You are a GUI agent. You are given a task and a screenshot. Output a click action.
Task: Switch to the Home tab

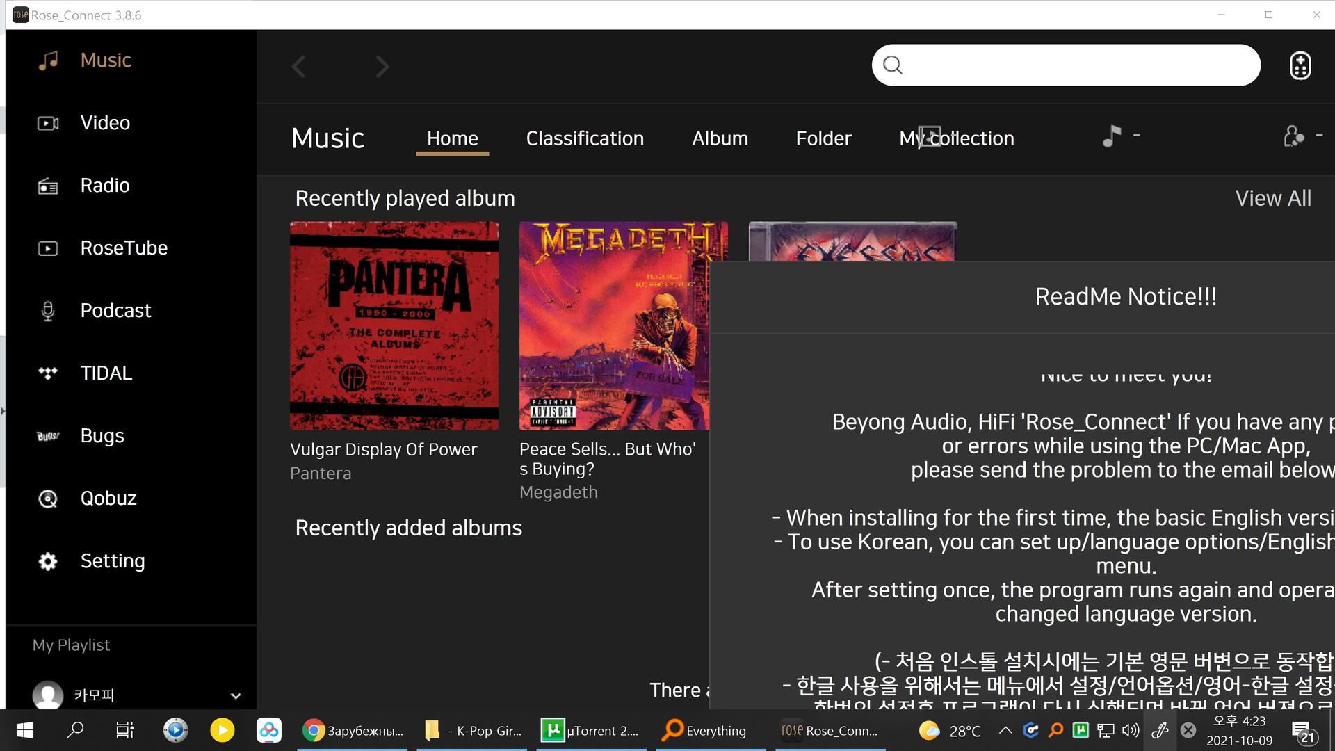click(453, 138)
